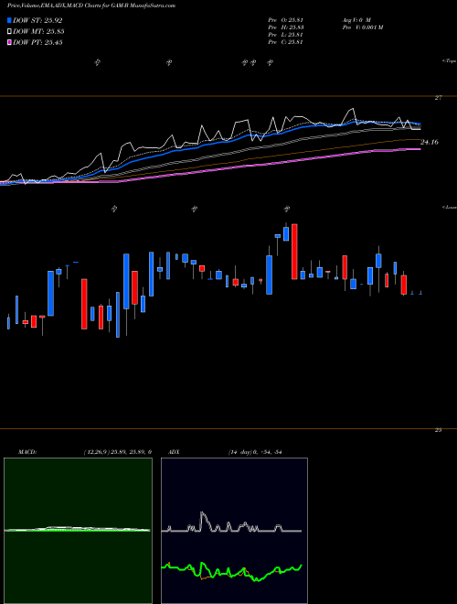Click the MACD panel heading
The image size is (457, 604).
click(x=27, y=452)
